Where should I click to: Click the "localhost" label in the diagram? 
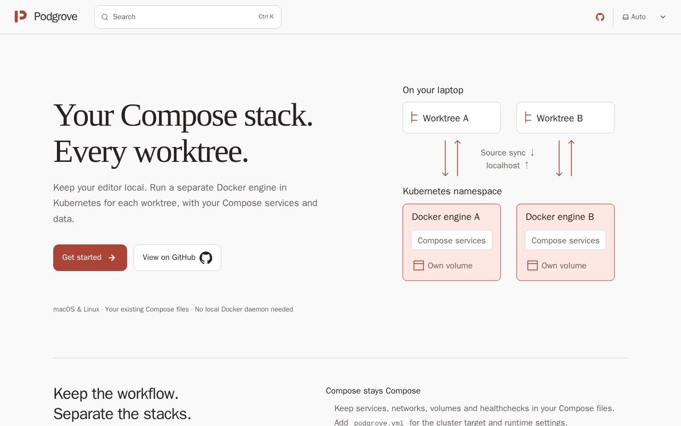[x=503, y=166]
